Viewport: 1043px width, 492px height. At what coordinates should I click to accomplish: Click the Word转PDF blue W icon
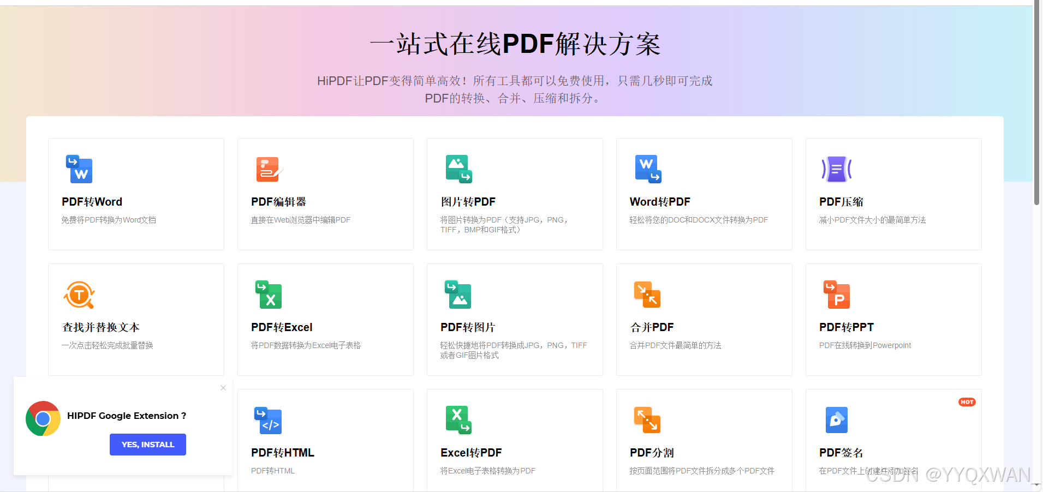coord(648,169)
